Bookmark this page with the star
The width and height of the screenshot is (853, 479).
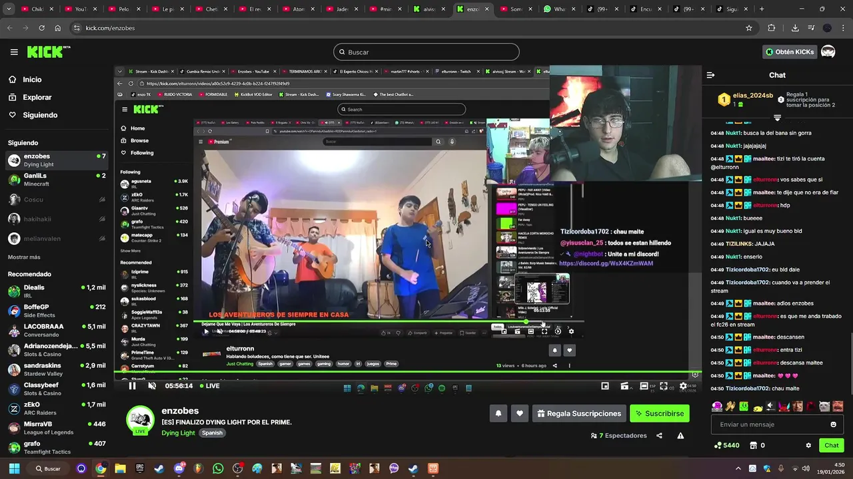coord(749,28)
